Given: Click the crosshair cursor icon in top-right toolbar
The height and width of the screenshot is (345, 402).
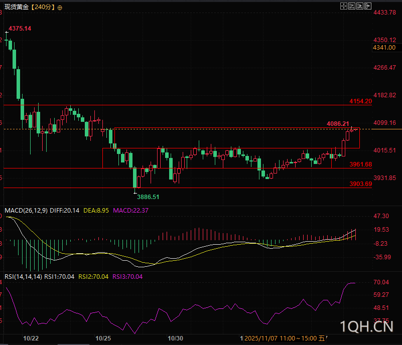Looking at the screenshot, I should (344, 6).
